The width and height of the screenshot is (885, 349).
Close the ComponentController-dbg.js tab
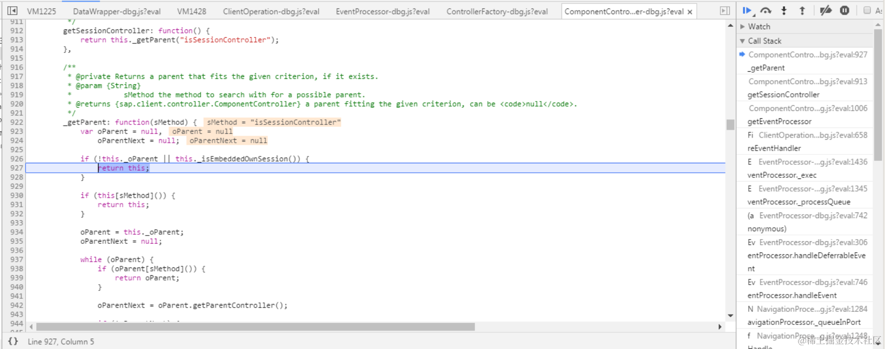690,12
